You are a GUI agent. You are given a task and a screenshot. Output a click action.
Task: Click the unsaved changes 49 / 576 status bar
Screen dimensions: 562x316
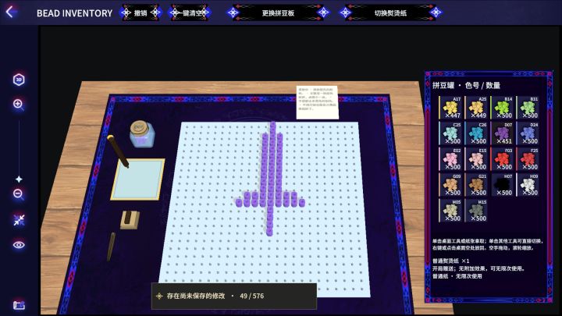pyautogui.click(x=234, y=296)
